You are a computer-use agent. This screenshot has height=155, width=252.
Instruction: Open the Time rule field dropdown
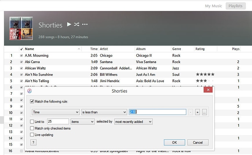tap(56, 112)
